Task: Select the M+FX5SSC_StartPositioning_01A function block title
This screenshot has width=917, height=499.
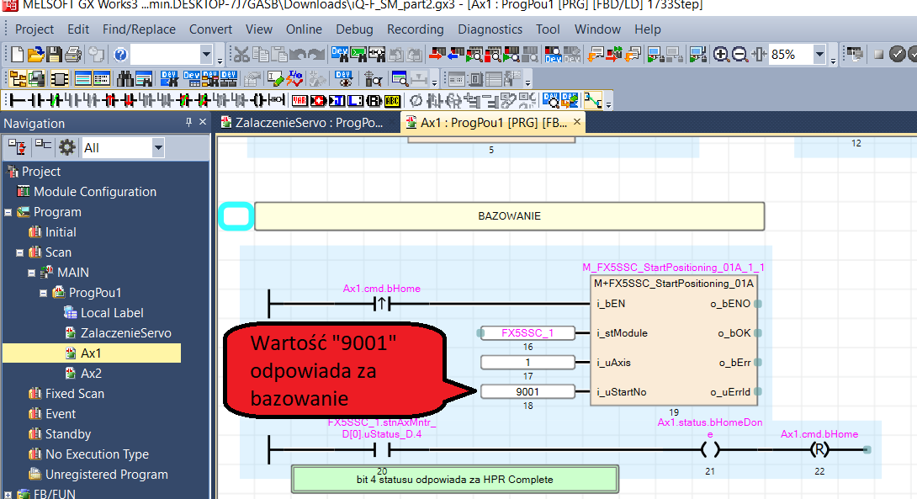Action: click(x=673, y=284)
